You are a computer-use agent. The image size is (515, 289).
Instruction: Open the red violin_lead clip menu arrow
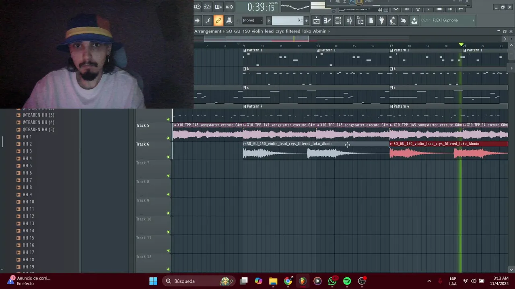pyautogui.click(x=391, y=144)
